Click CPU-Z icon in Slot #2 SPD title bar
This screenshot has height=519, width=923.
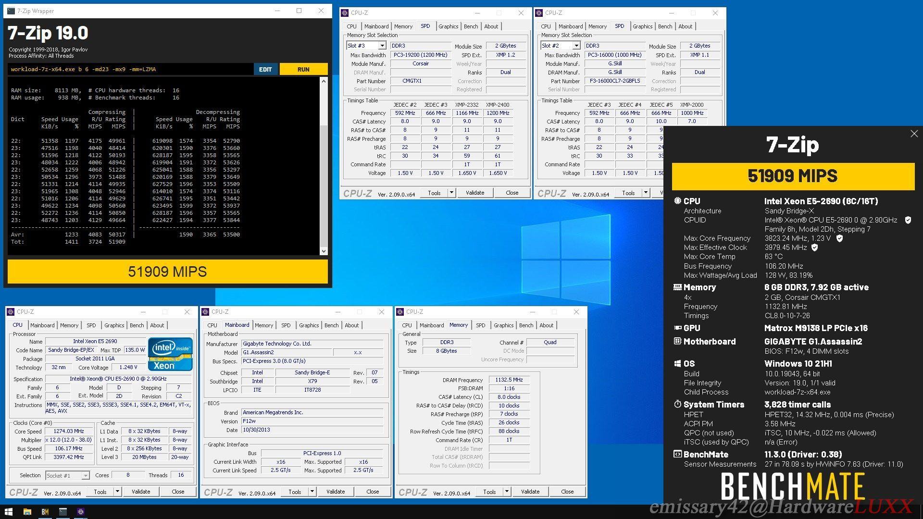(539, 13)
